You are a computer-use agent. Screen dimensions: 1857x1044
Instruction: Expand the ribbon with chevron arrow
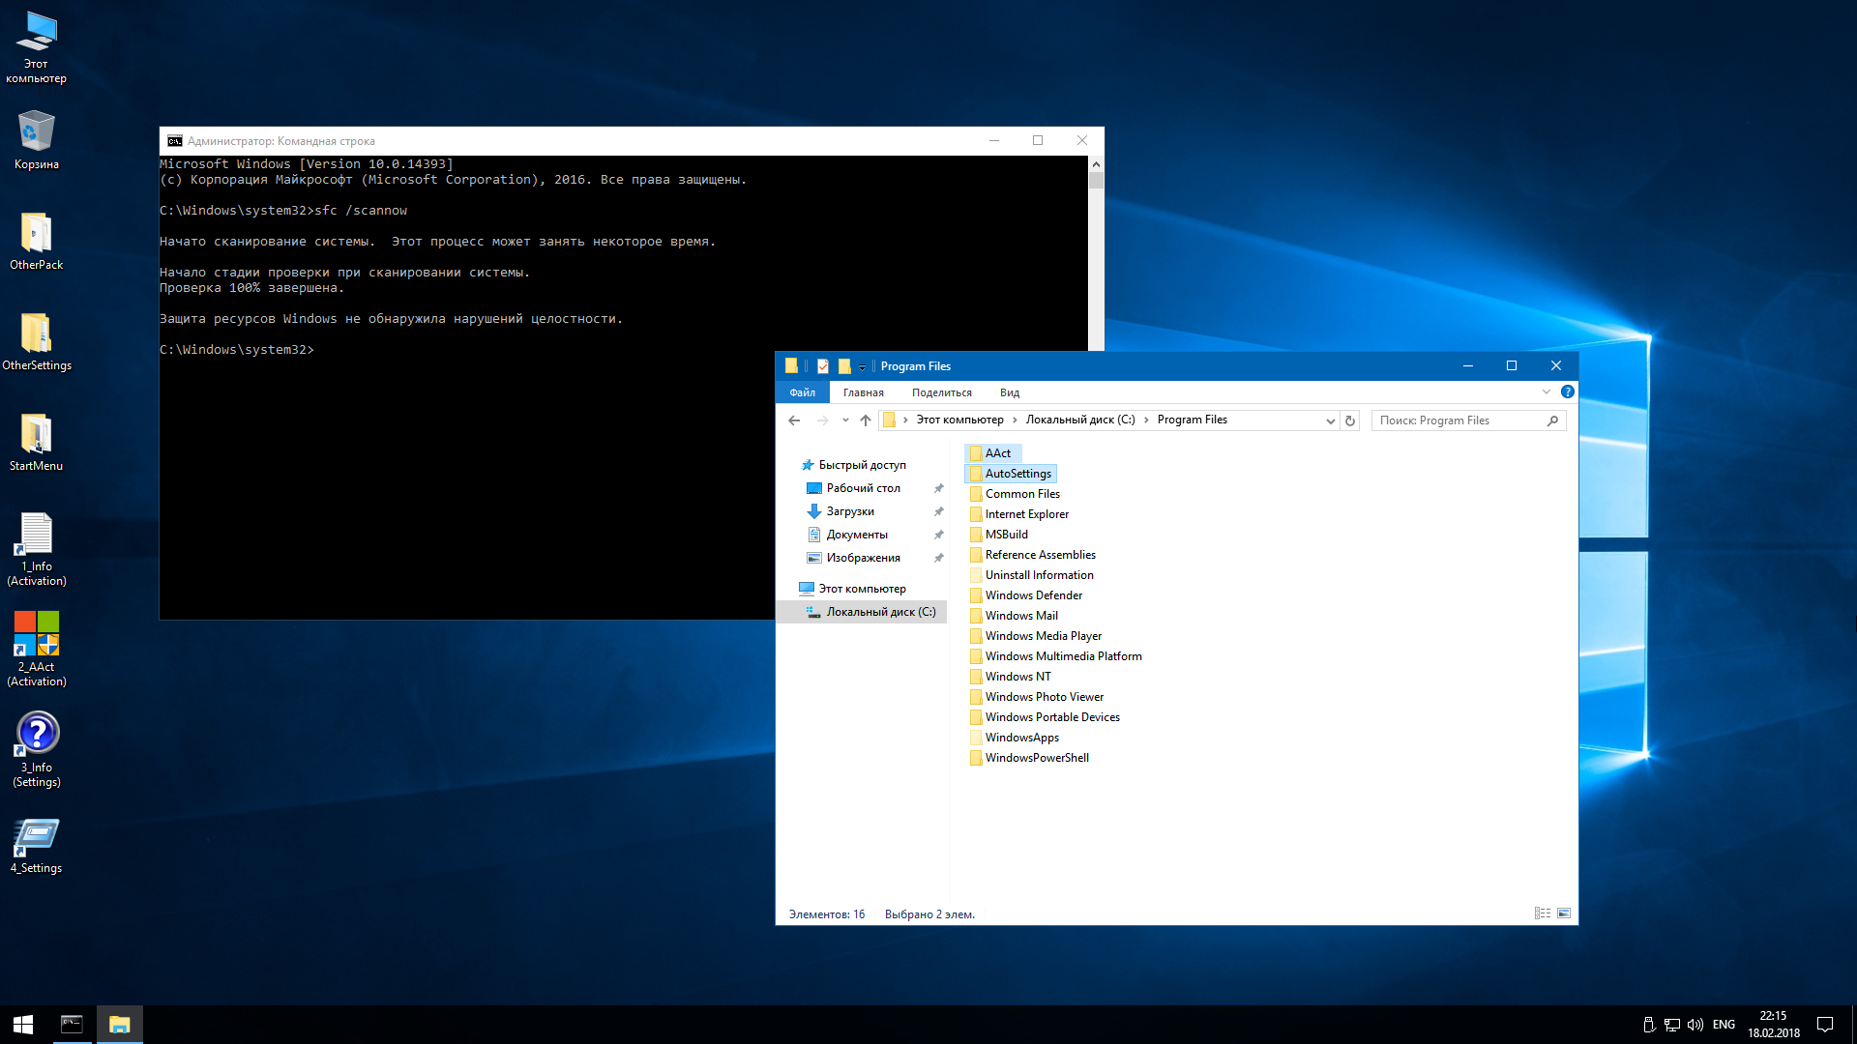(1546, 391)
